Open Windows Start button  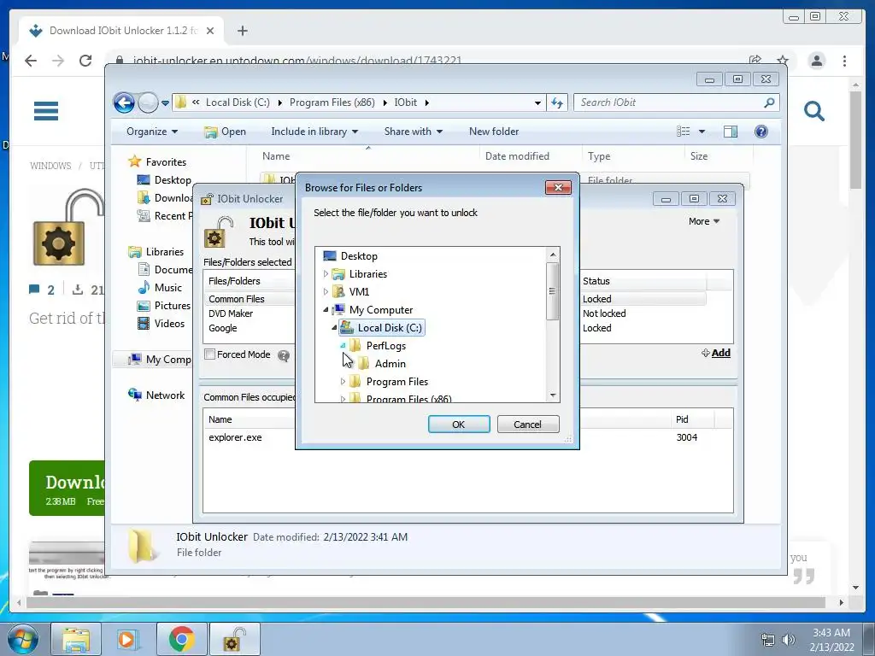(23, 639)
